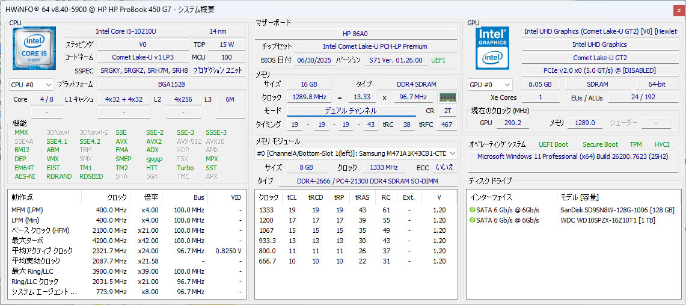Select the UEFI Boot indicator
Image resolution: width=686 pixels, height=305 pixels.
tap(552, 144)
